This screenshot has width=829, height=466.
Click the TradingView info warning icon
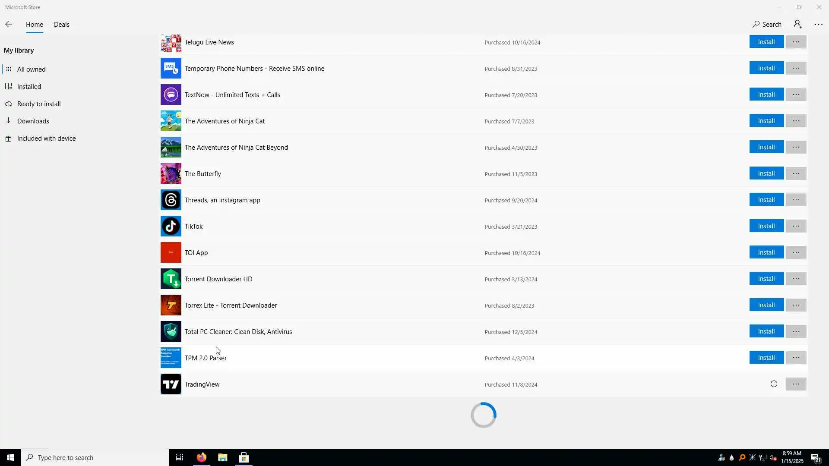(x=774, y=384)
